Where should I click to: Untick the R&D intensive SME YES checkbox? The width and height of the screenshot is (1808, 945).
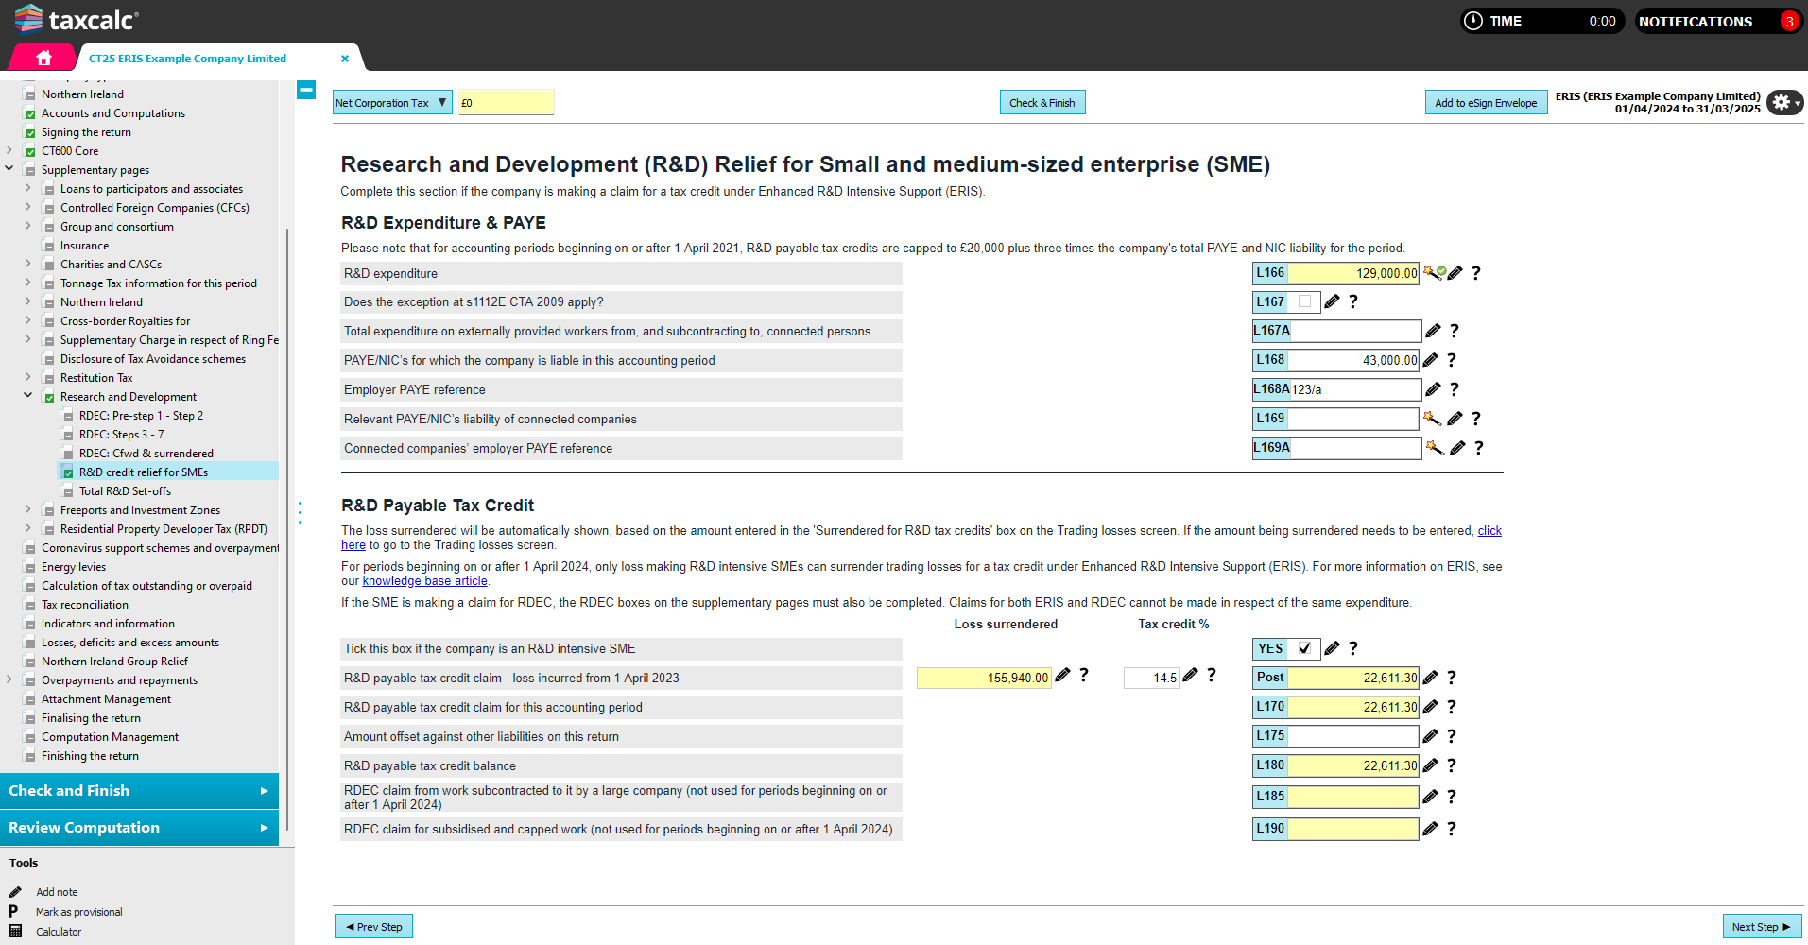1304,648
